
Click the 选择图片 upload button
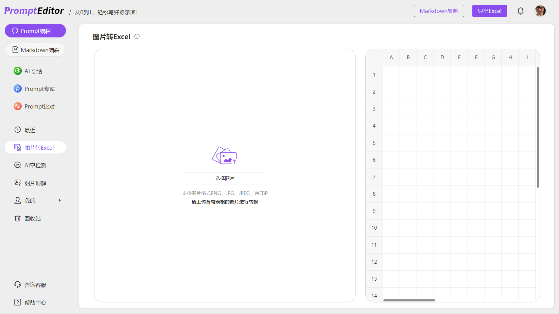pyautogui.click(x=225, y=178)
